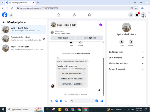The width and height of the screenshot is (150, 112).
Task: Click the browser reload button
Action: 12,8
